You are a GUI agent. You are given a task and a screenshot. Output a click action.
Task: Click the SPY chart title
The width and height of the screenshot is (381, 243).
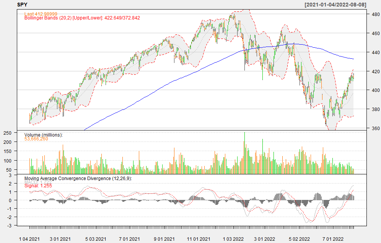pyautogui.click(x=22, y=5)
